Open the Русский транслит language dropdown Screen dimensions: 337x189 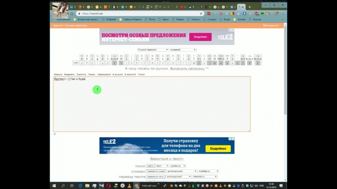point(153,50)
